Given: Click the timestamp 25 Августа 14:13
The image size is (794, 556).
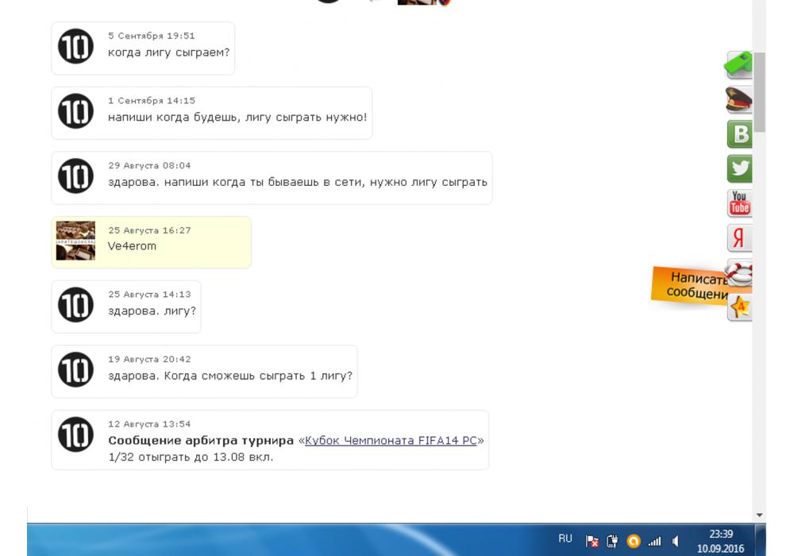Looking at the screenshot, I should [149, 294].
